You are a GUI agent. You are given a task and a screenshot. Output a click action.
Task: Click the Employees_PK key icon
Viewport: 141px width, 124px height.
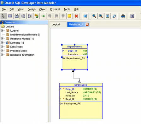coord(61,103)
